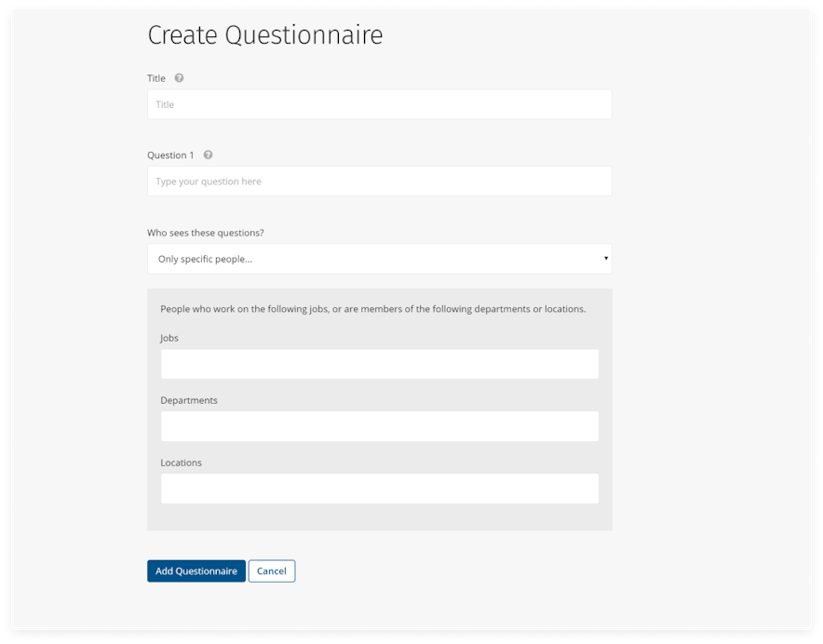The height and width of the screenshot is (644, 823).
Task: Click into the Jobs input box
Action: click(379, 364)
